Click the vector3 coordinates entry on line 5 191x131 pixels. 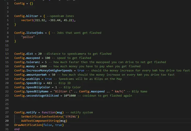48,20
